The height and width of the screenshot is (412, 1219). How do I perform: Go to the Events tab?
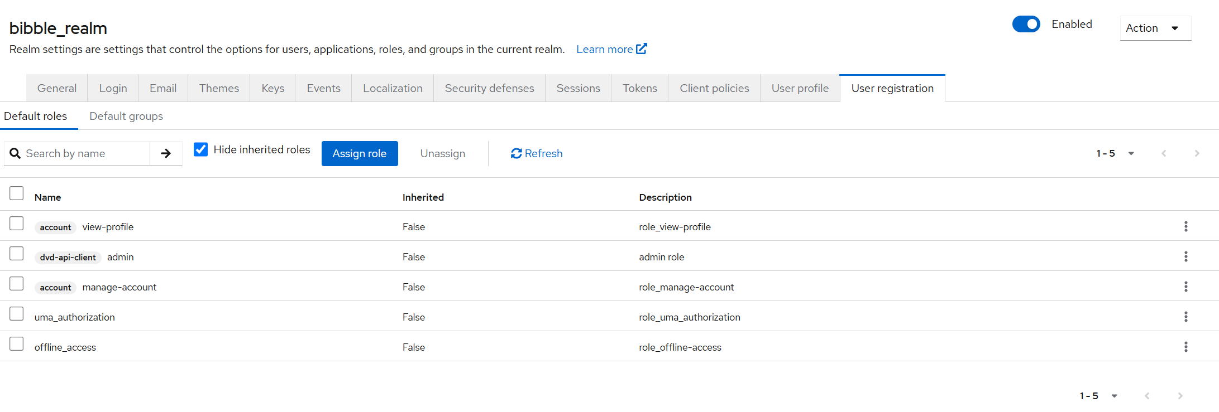pyautogui.click(x=323, y=88)
